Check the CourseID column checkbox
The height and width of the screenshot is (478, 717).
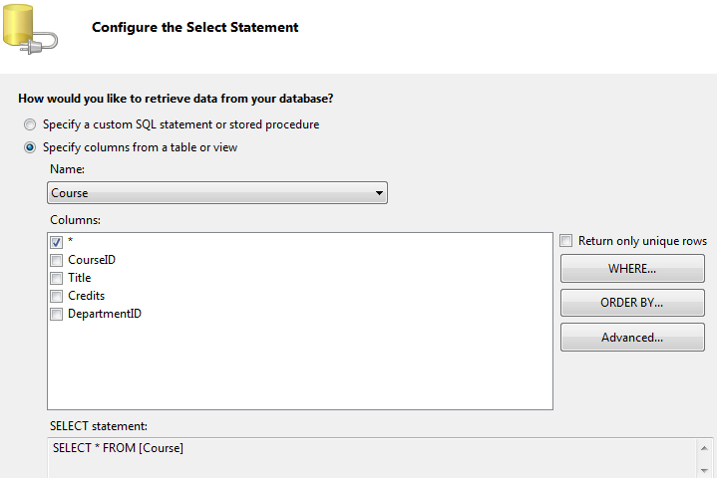(56, 260)
